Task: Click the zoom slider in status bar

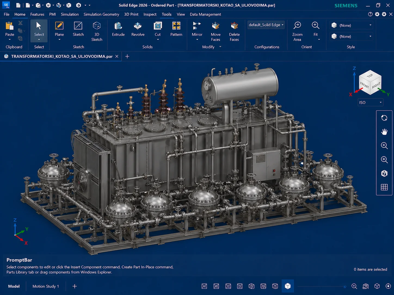Action: [x=322, y=286]
